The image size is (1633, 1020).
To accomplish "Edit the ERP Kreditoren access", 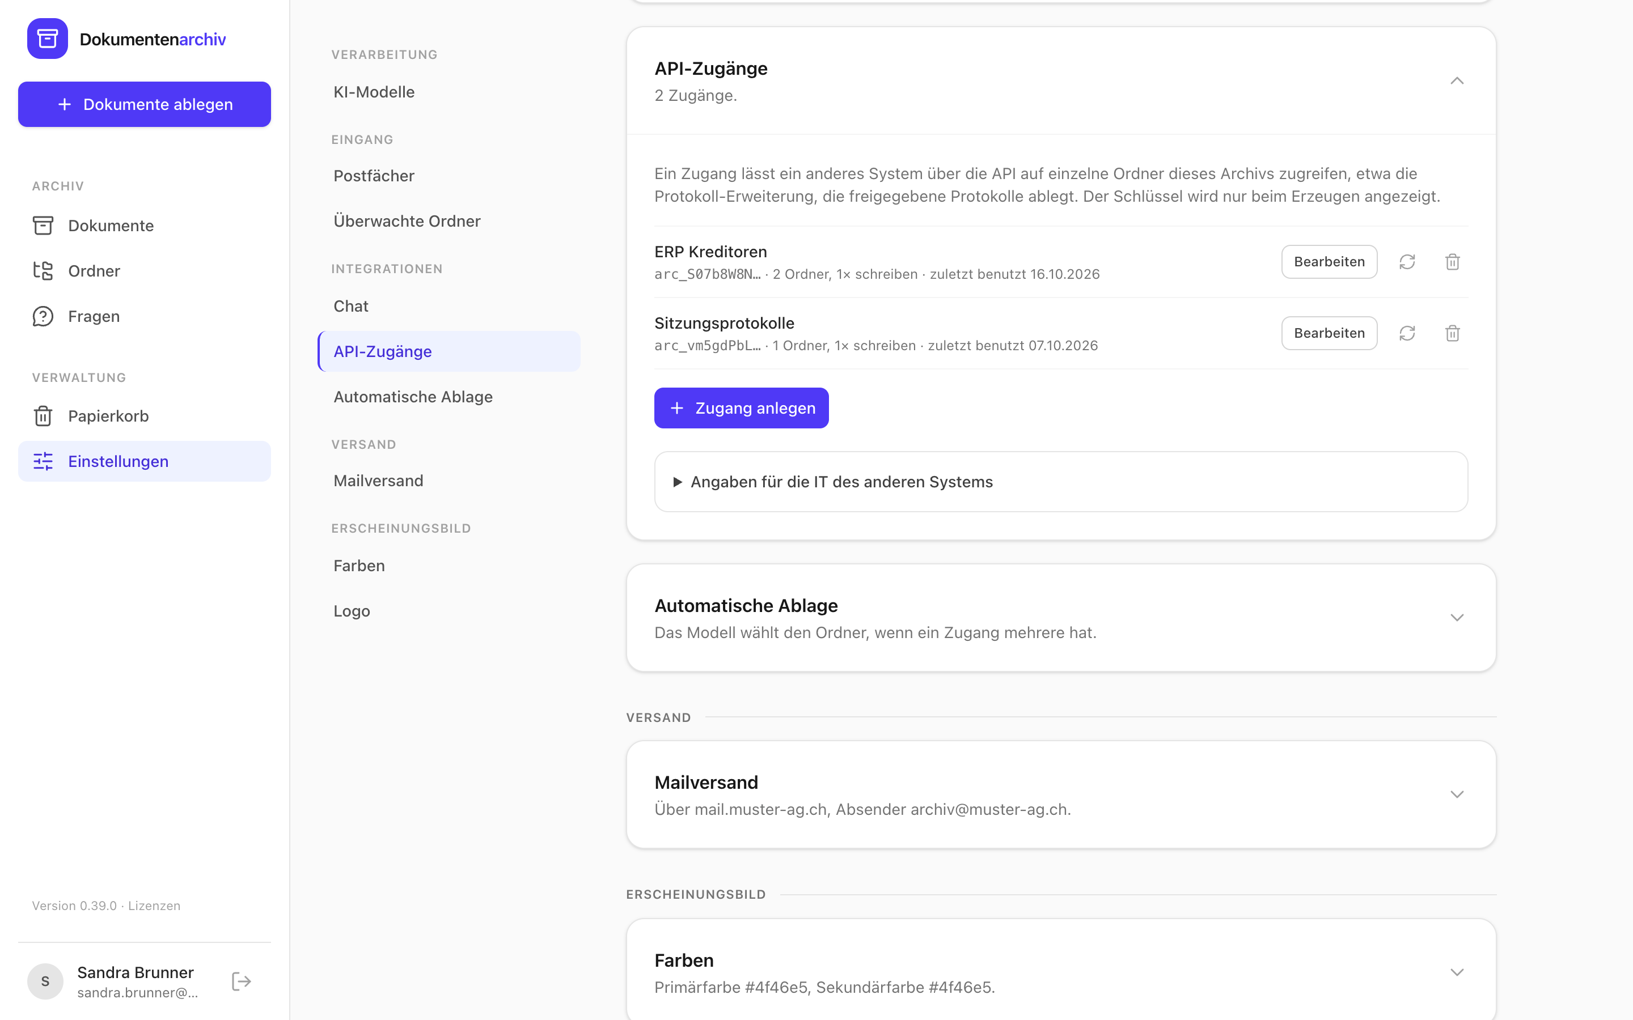I will click(1329, 262).
